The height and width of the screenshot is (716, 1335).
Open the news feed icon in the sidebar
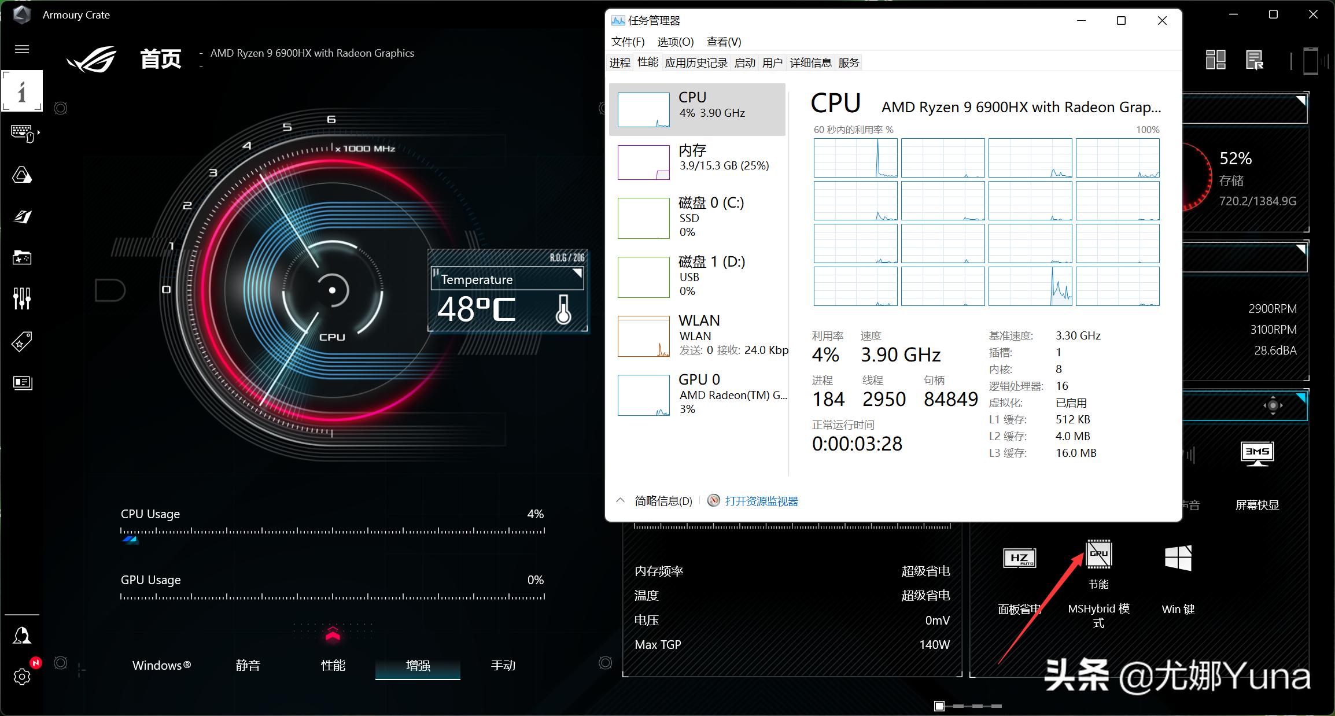pos(22,383)
